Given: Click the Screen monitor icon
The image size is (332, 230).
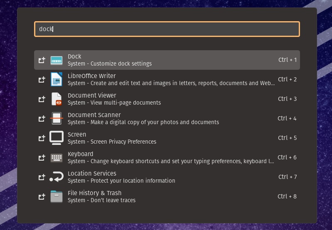Looking at the screenshot, I should (x=57, y=138).
